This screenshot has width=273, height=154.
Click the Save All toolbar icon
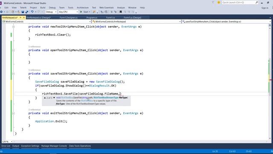[27, 12]
